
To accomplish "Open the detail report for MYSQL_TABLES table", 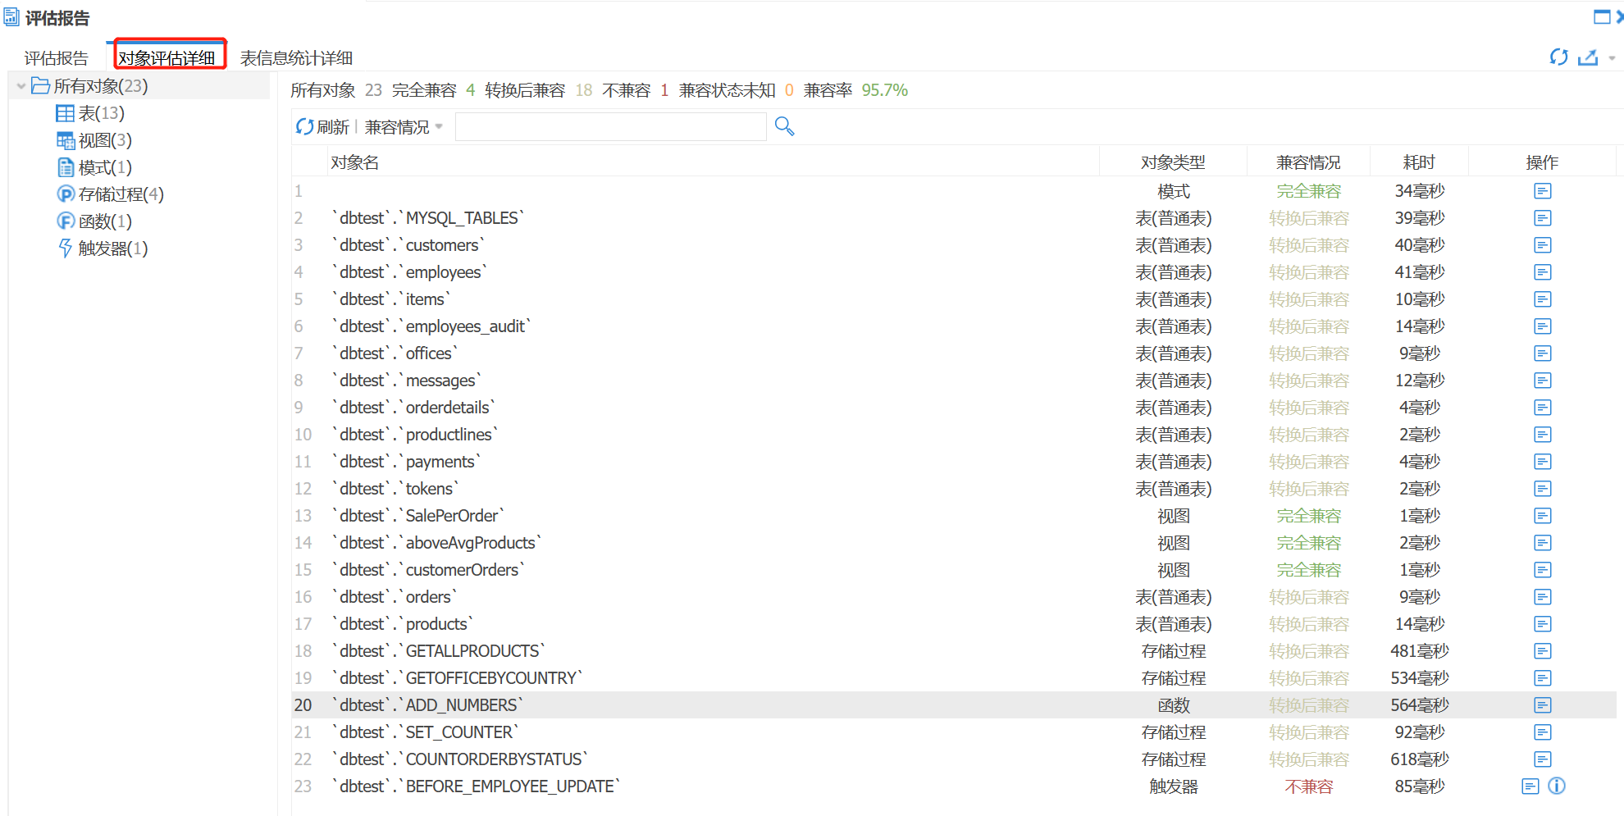I will tap(1542, 217).
